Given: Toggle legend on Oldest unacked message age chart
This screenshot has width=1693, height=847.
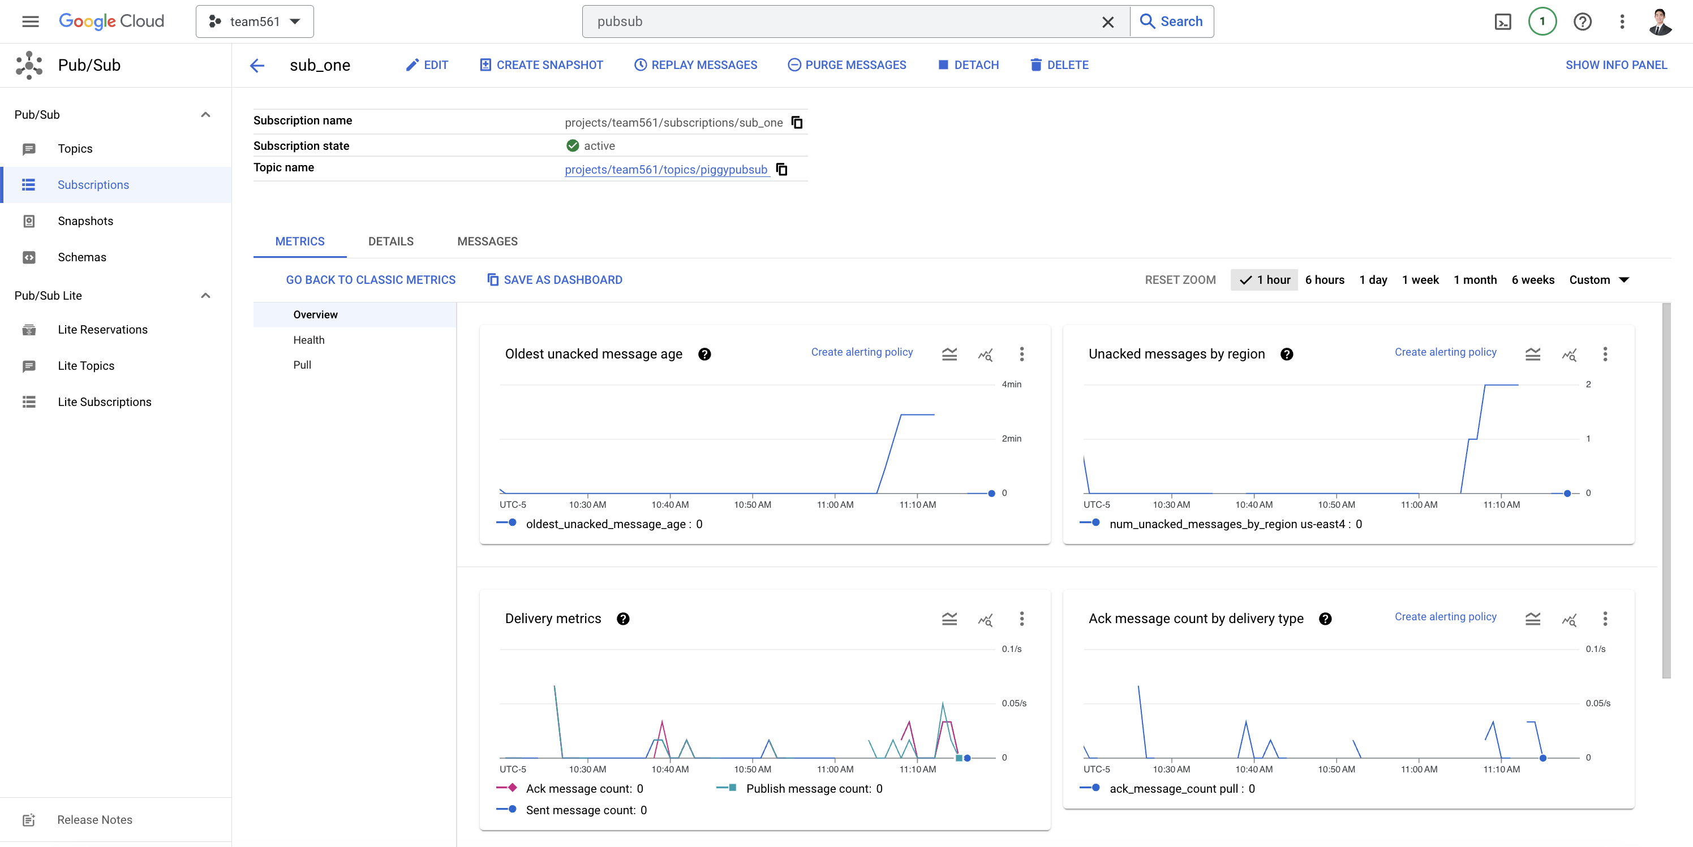Looking at the screenshot, I should [x=949, y=355].
